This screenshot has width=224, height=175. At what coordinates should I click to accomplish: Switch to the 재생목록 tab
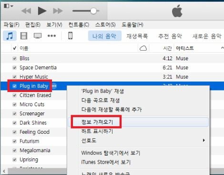point(137,36)
